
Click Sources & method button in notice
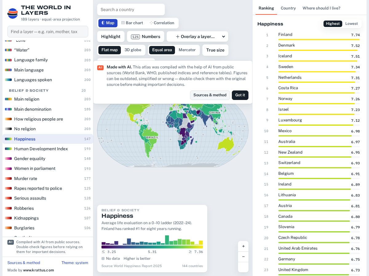click(210, 95)
